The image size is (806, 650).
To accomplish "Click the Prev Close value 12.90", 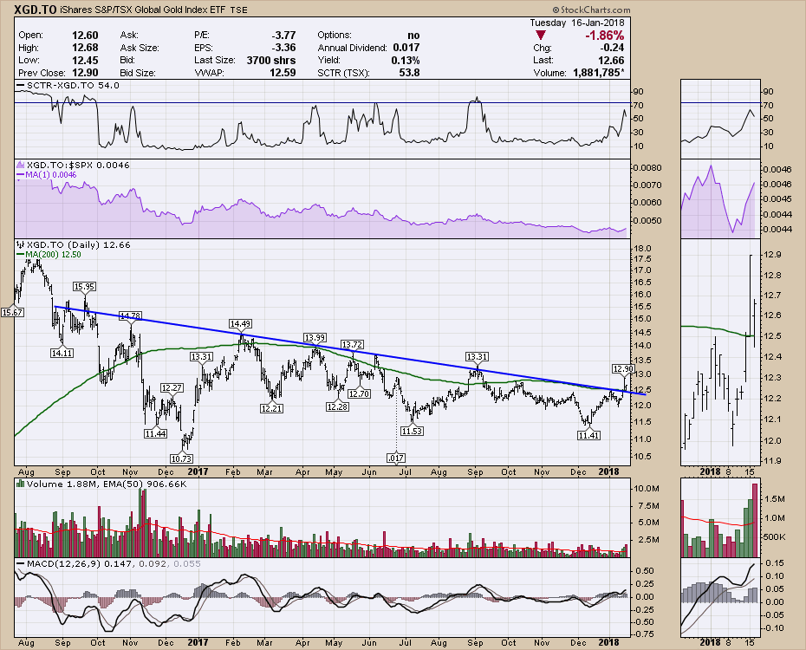I will (x=85, y=73).
